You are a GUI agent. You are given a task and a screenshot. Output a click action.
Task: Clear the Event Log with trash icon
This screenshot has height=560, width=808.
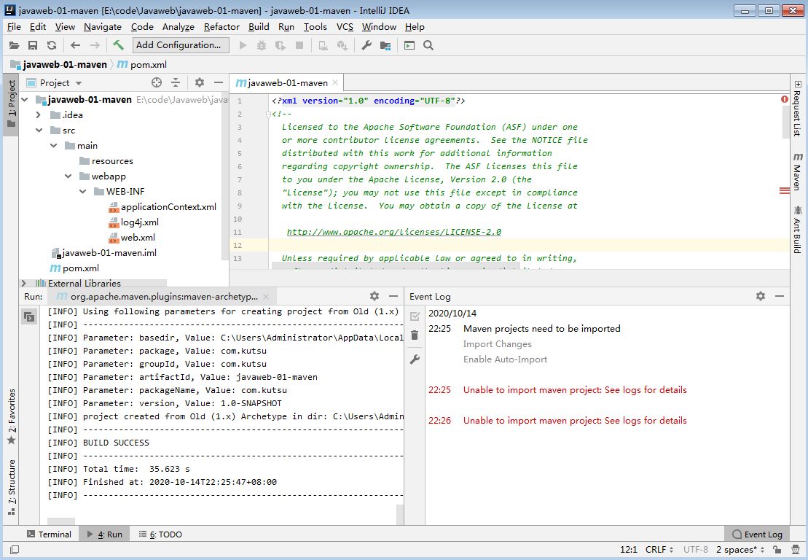pos(415,335)
